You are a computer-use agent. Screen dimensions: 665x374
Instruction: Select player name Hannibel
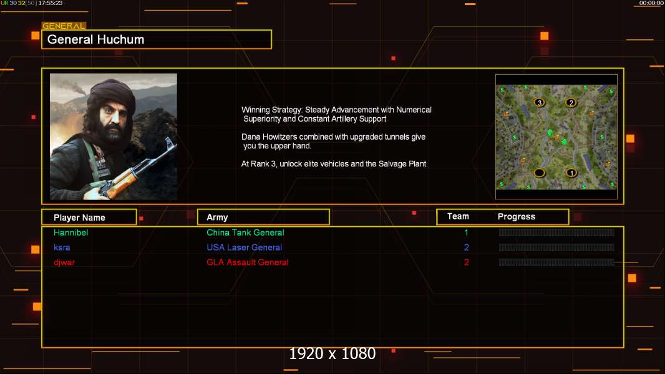tap(71, 233)
